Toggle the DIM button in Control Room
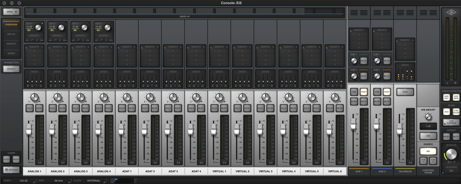This screenshot has width=461, height=184. coord(428,136)
